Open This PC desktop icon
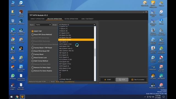 tap(13, 4)
